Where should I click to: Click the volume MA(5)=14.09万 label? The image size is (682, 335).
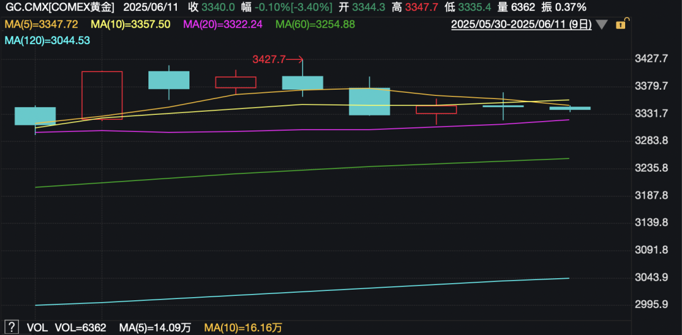pos(156,327)
